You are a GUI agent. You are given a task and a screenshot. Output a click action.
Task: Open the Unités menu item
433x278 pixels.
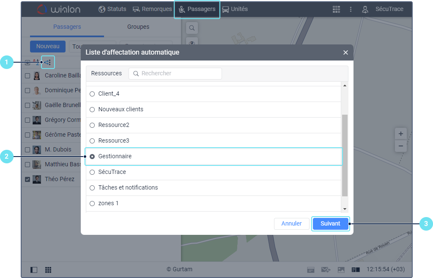[235, 9]
